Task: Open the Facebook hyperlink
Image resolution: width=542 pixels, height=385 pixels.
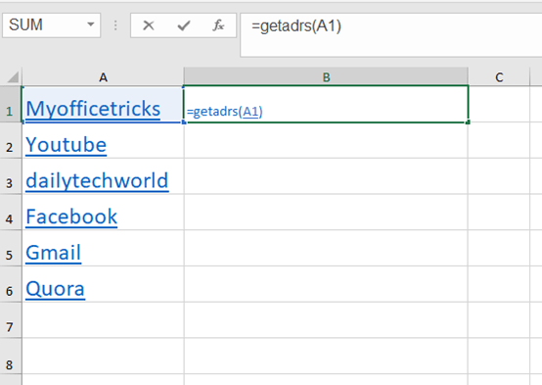Action: click(71, 217)
